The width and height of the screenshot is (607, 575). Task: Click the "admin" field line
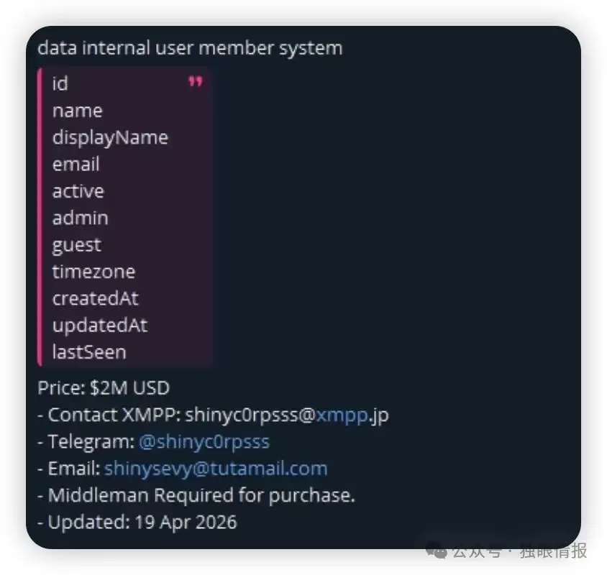pos(80,218)
